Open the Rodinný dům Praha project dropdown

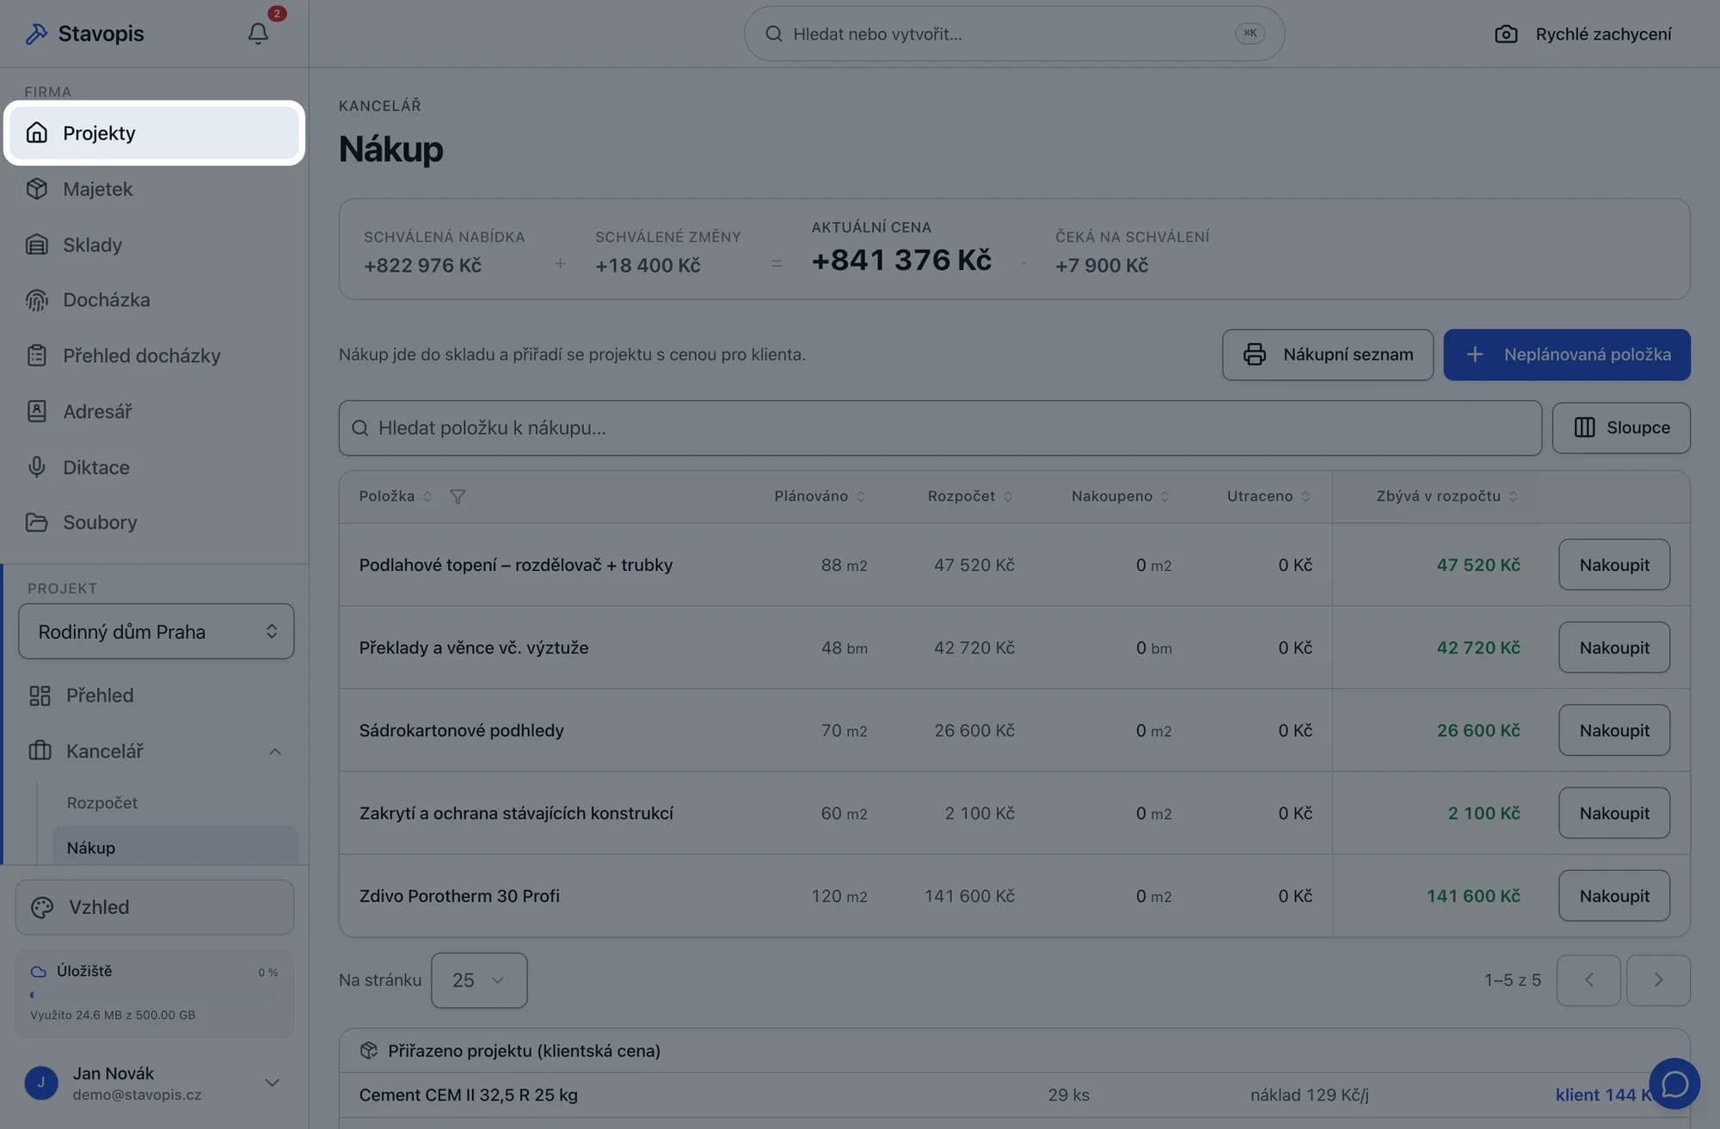click(x=157, y=632)
